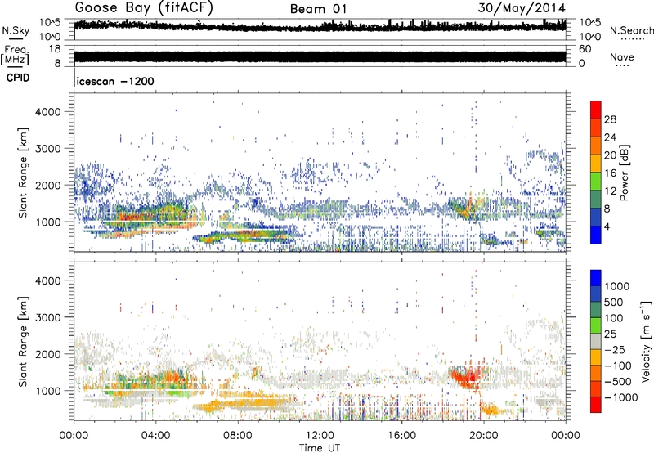654x453 pixels.
Task: Click the '-25' tick on the velocity colorbar
Action: pyautogui.click(x=615, y=349)
